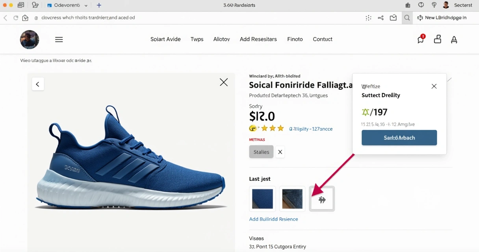The height and width of the screenshot is (252, 479).
Task: Select the Contuct menu item
Action: (323, 39)
